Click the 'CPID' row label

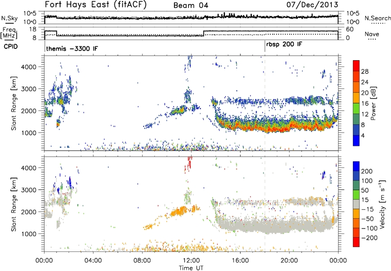pyautogui.click(x=11, y=46)
